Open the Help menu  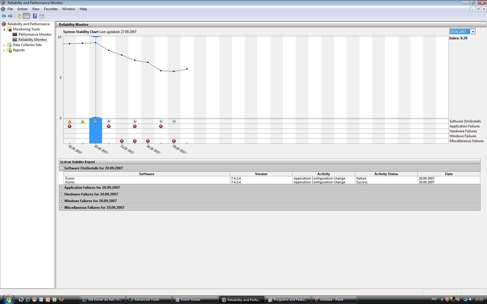pyautogui.click(x=83, y=9)
